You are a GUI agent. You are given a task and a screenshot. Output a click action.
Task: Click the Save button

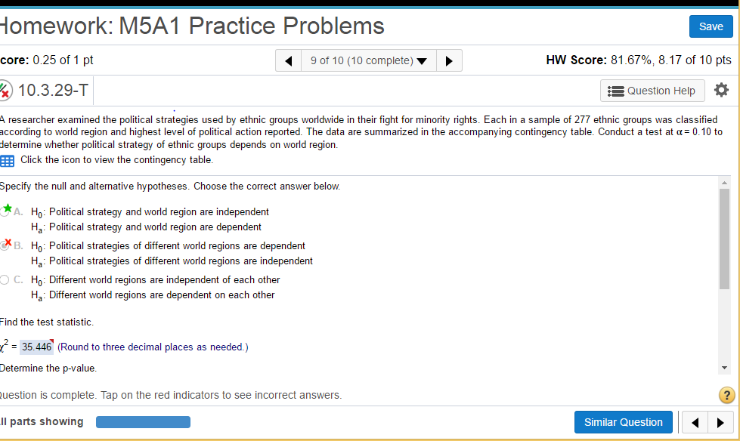click(711, 26)
